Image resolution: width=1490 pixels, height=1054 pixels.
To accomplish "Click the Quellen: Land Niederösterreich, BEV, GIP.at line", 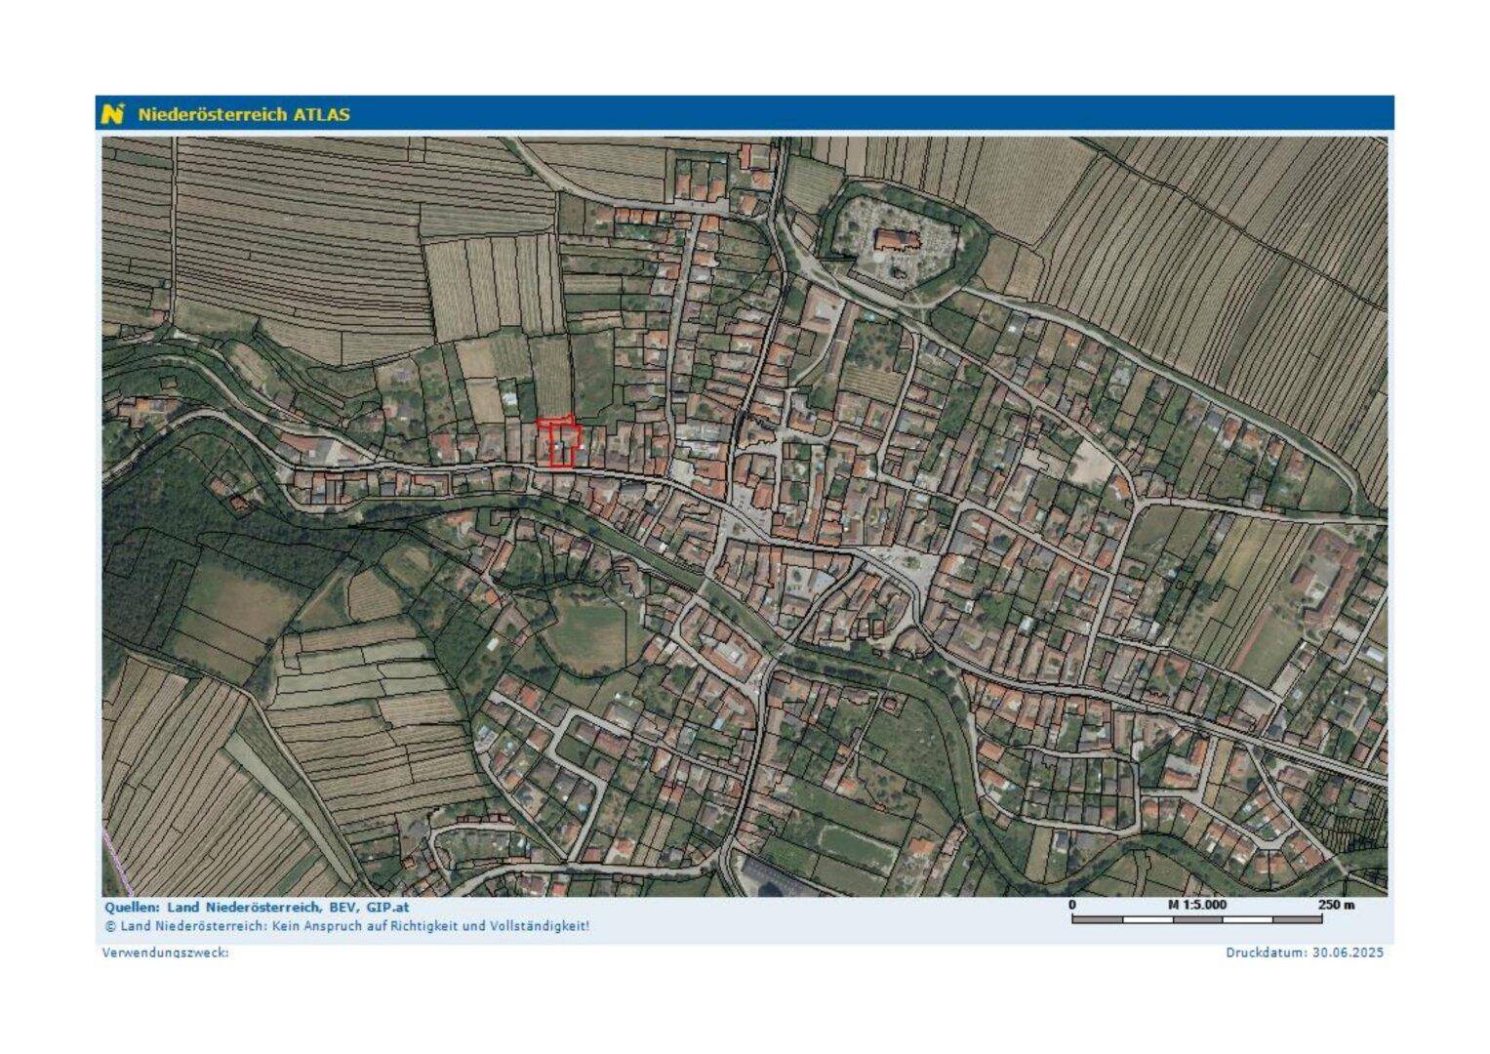I will tap(257, 907).
